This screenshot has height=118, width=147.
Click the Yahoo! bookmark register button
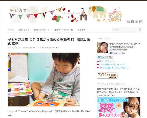pyautogui.click(x=118, y=50)
